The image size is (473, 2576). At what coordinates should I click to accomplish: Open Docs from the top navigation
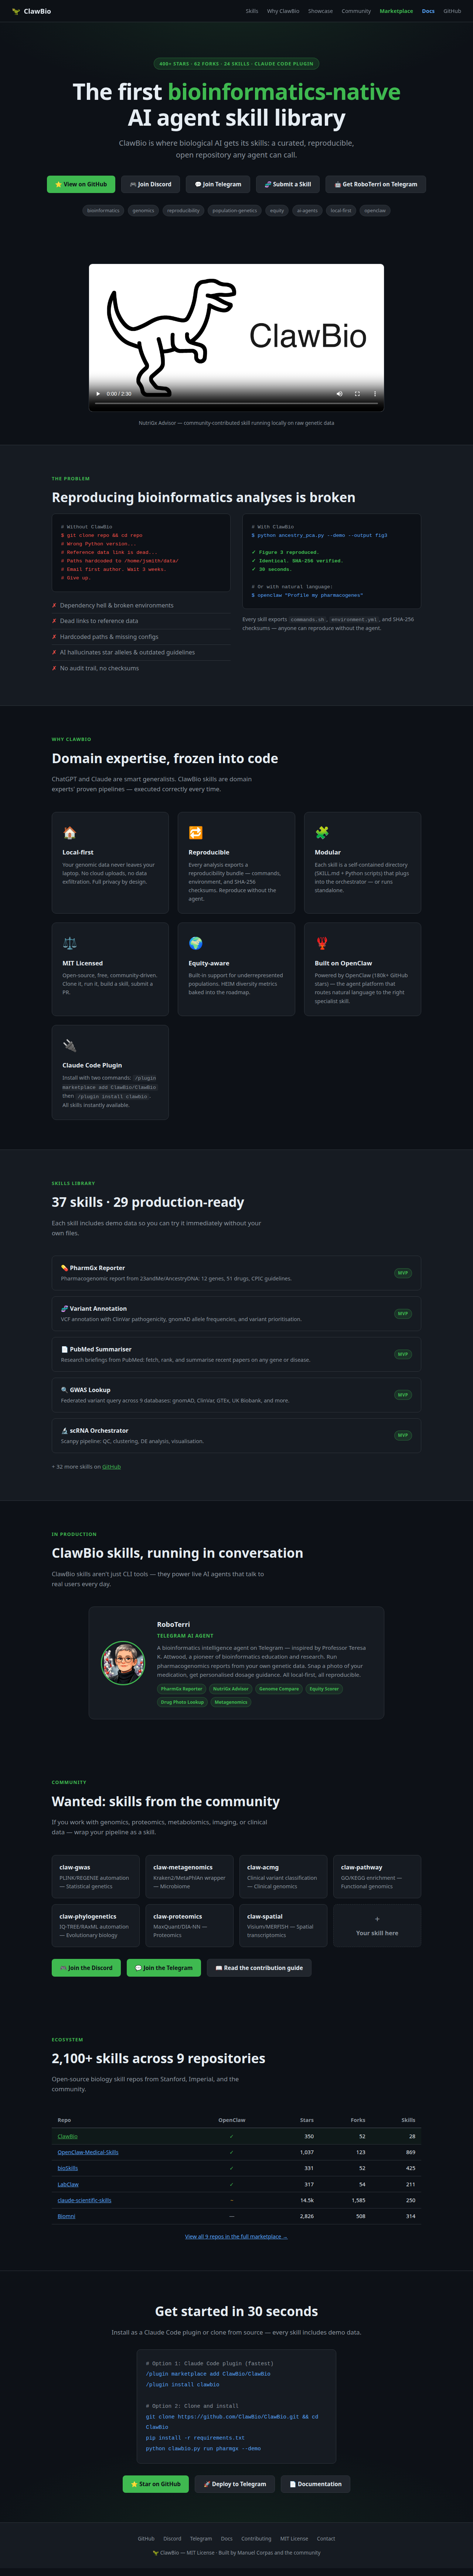[428, 11]
